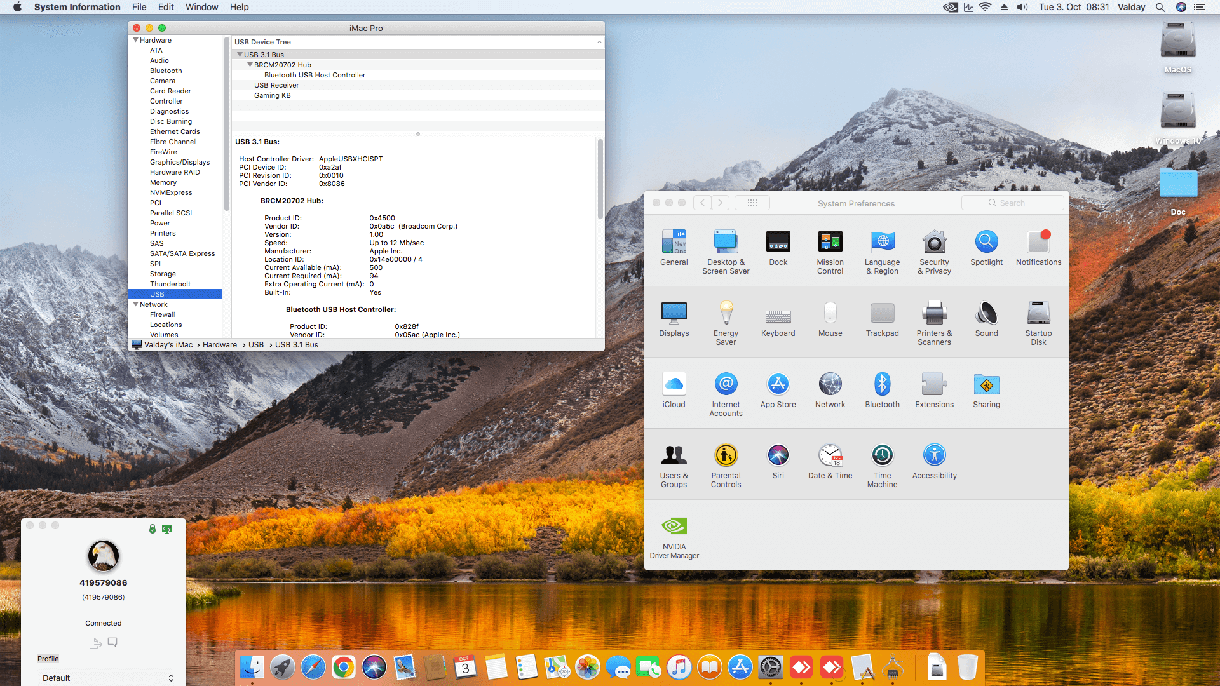Open the Trackpad preferences pane
Screen dimensions: 1220x686
pyautogui.click(x=882, y=319)
